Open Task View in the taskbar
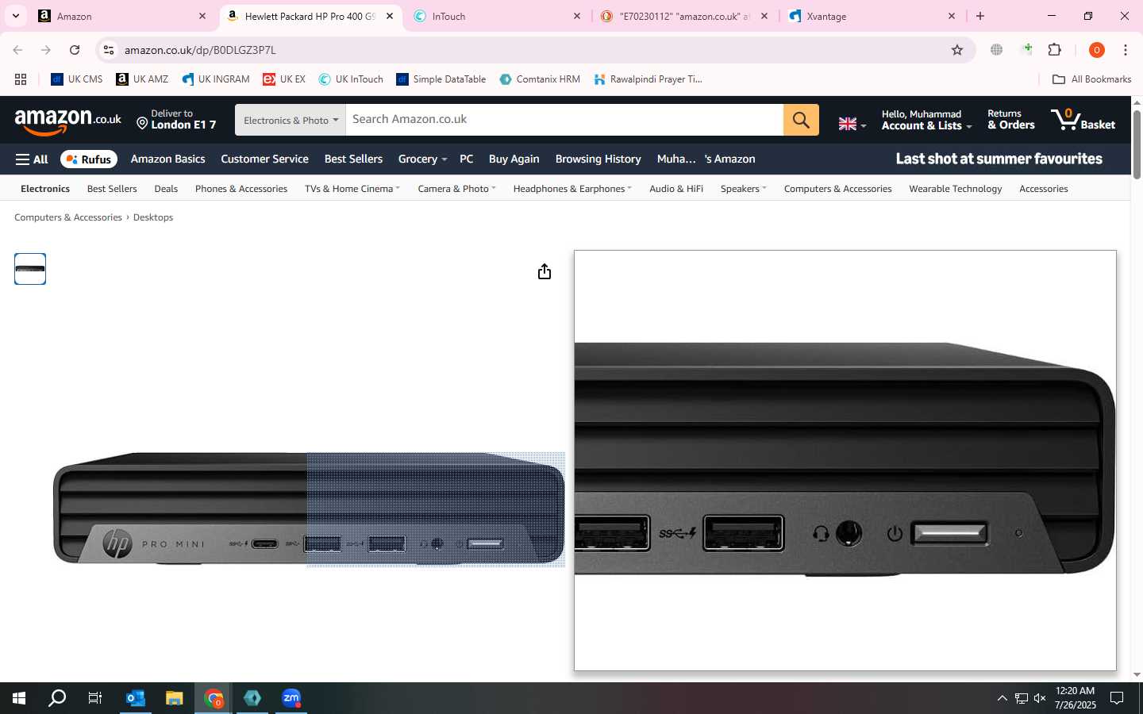This screenshot has width=1143, height=714. click(x=95, y=698)
